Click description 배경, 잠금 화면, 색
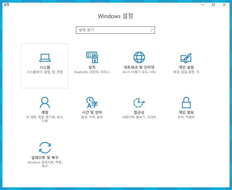 [186, 72]
